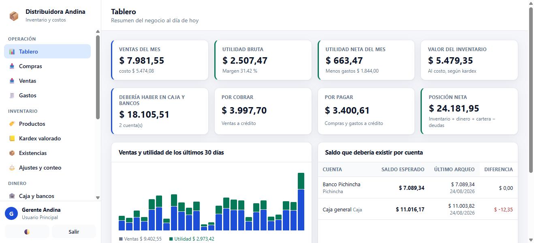
Task: Click the tallest rightmost bar in the chart
Action: [301, 202]
